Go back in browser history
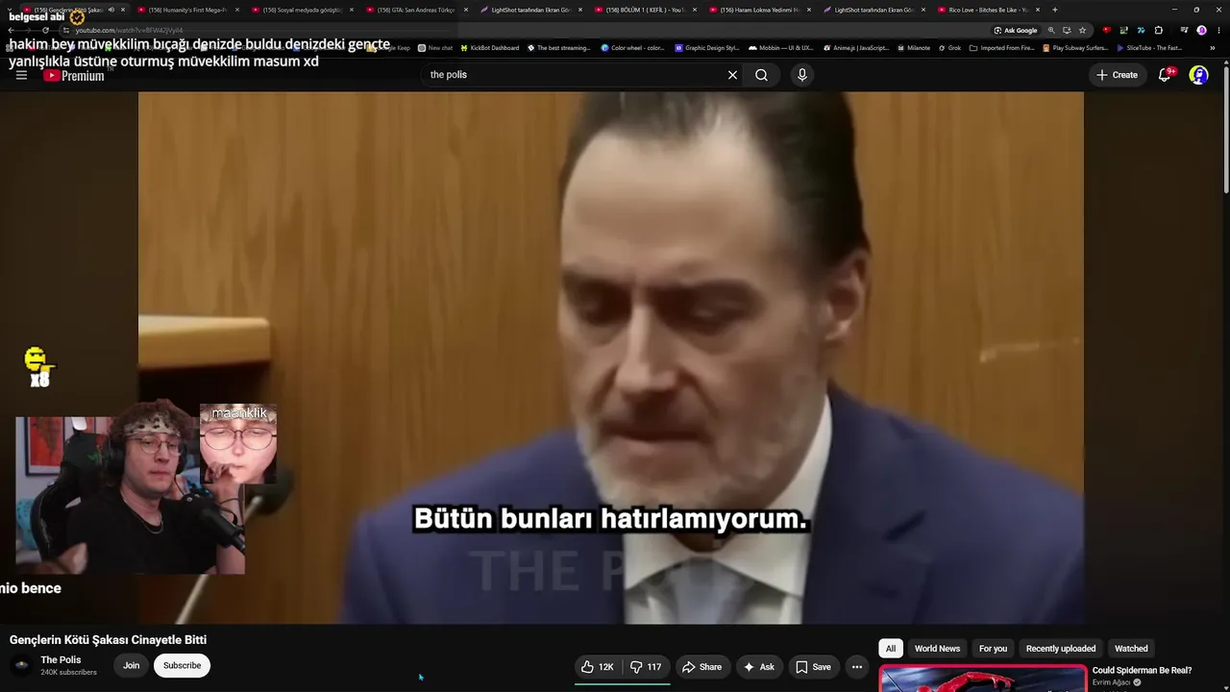The width and height of the screenshot is (1230, 692). click(x=11, y=30)
